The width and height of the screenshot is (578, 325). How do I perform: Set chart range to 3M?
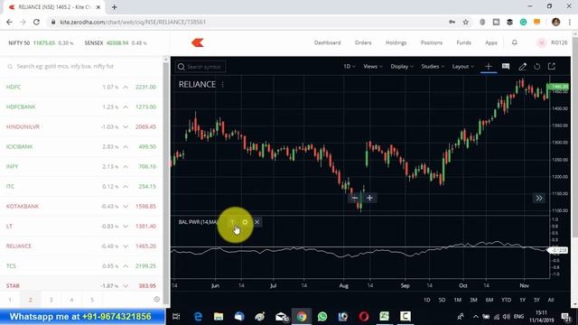pos(473,300)
